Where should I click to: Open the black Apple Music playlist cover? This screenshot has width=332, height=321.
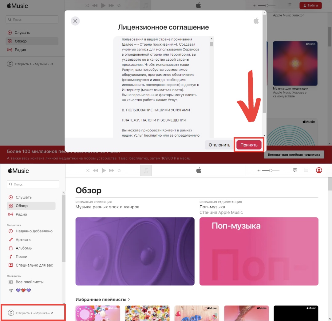click(296, 313)
